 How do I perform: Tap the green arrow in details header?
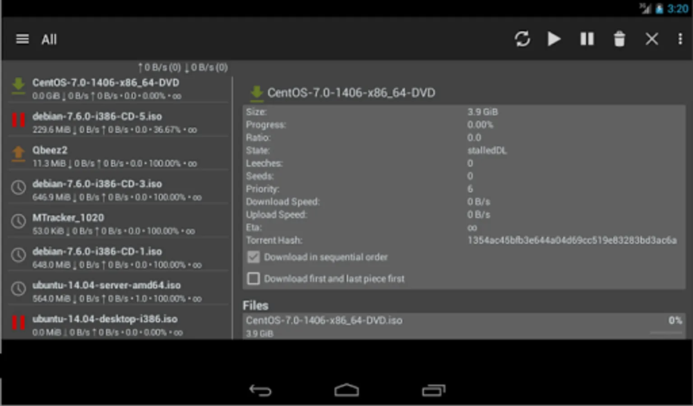click(256, 93)
